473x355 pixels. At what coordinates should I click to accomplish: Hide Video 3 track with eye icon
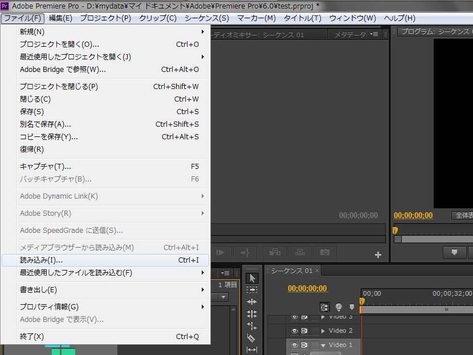295,317
